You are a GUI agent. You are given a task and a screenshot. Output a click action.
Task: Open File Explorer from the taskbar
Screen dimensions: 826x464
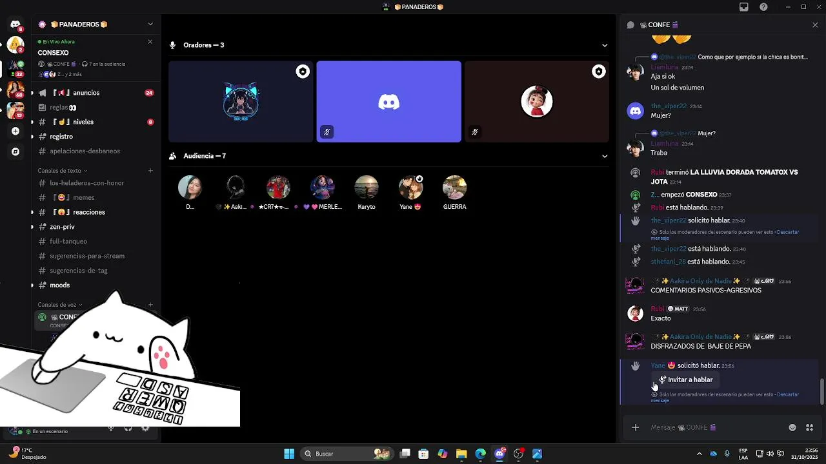[x=461, y=454]
